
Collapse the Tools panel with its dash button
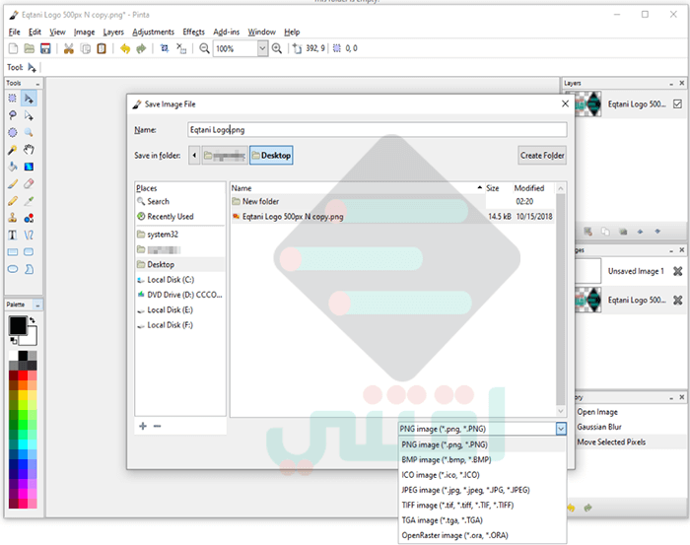[x=37, y=84]
